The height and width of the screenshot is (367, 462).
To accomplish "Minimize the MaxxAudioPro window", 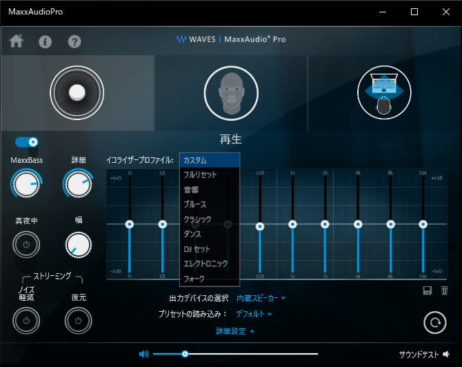I will coord(383,12).
